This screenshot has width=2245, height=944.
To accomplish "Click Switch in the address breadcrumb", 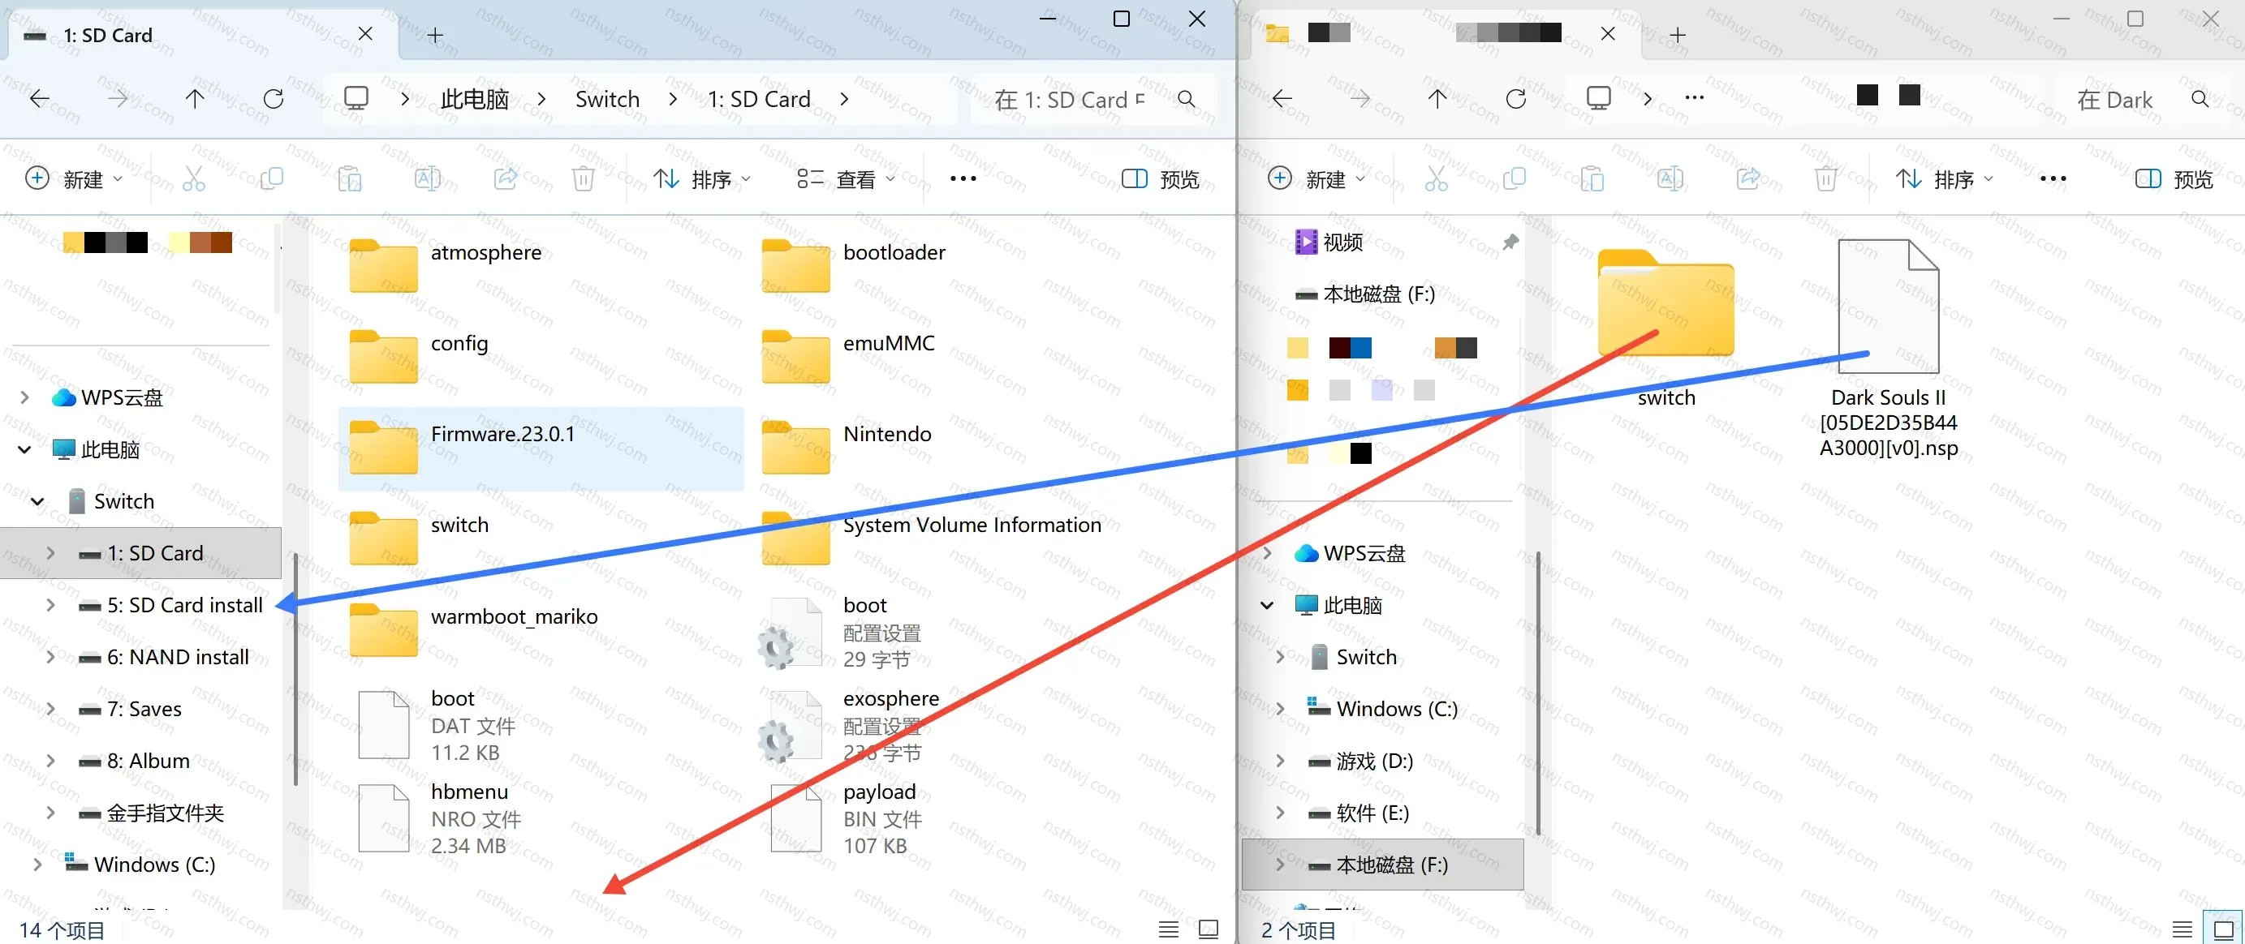I will pyautogui.click(x=607, y=99).
